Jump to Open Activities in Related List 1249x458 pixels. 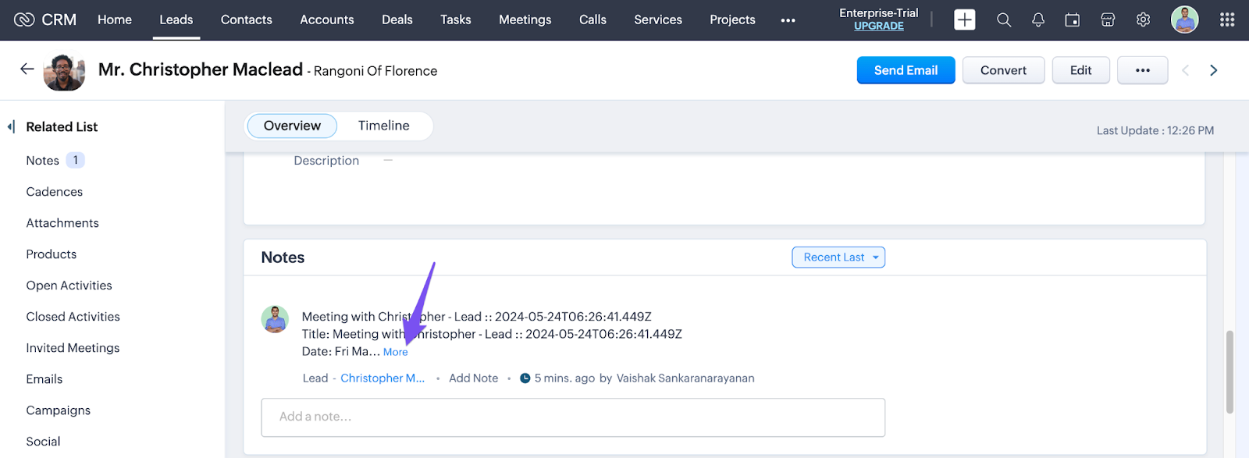[x=69, y=286]
